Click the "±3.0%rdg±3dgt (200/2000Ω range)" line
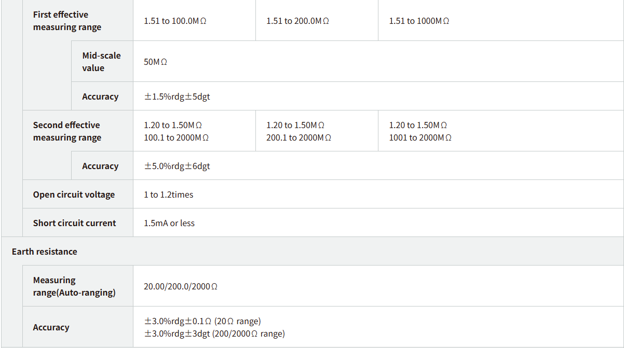 coord(214,333)
